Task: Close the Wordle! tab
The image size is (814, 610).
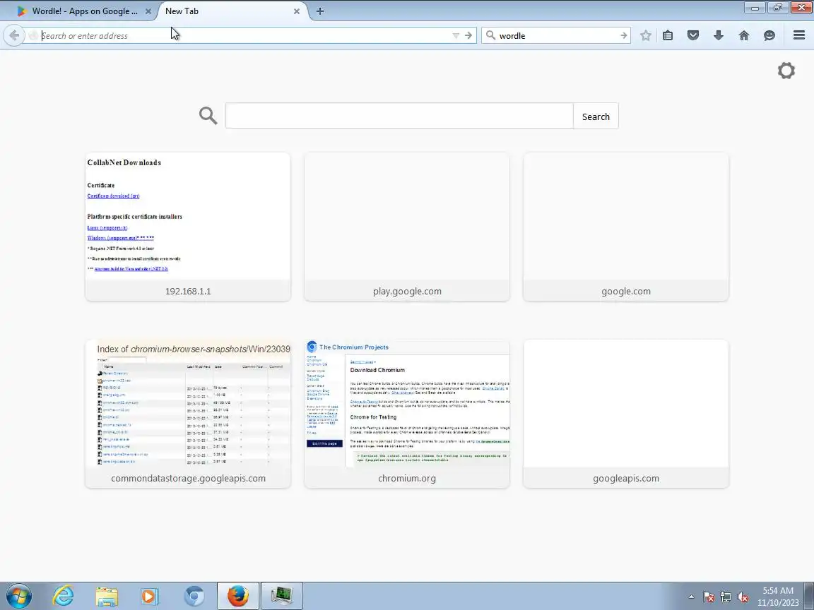Action: (148, 11)
